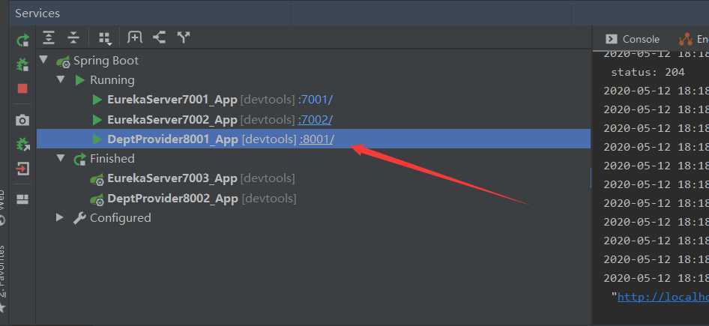Open the Group By toolbar icon
This screenshot has height=326, width=709.
click(x=105, y=39)
